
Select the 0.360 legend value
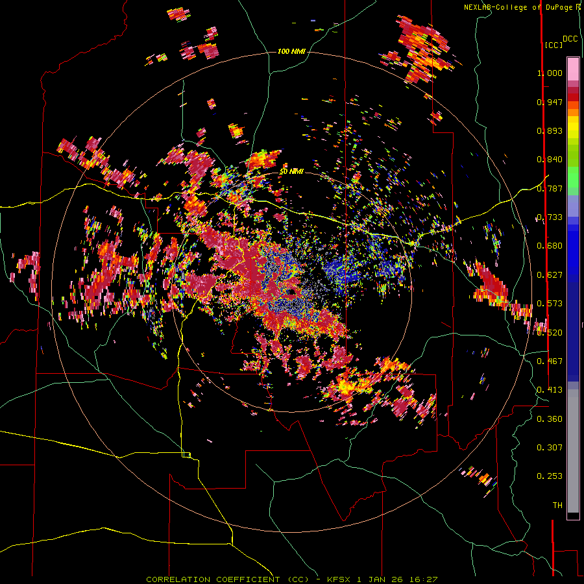pyautogui.click(x=550, y=419)
